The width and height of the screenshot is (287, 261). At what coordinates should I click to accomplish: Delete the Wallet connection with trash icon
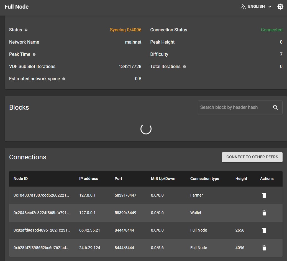(x=264, y=213)
